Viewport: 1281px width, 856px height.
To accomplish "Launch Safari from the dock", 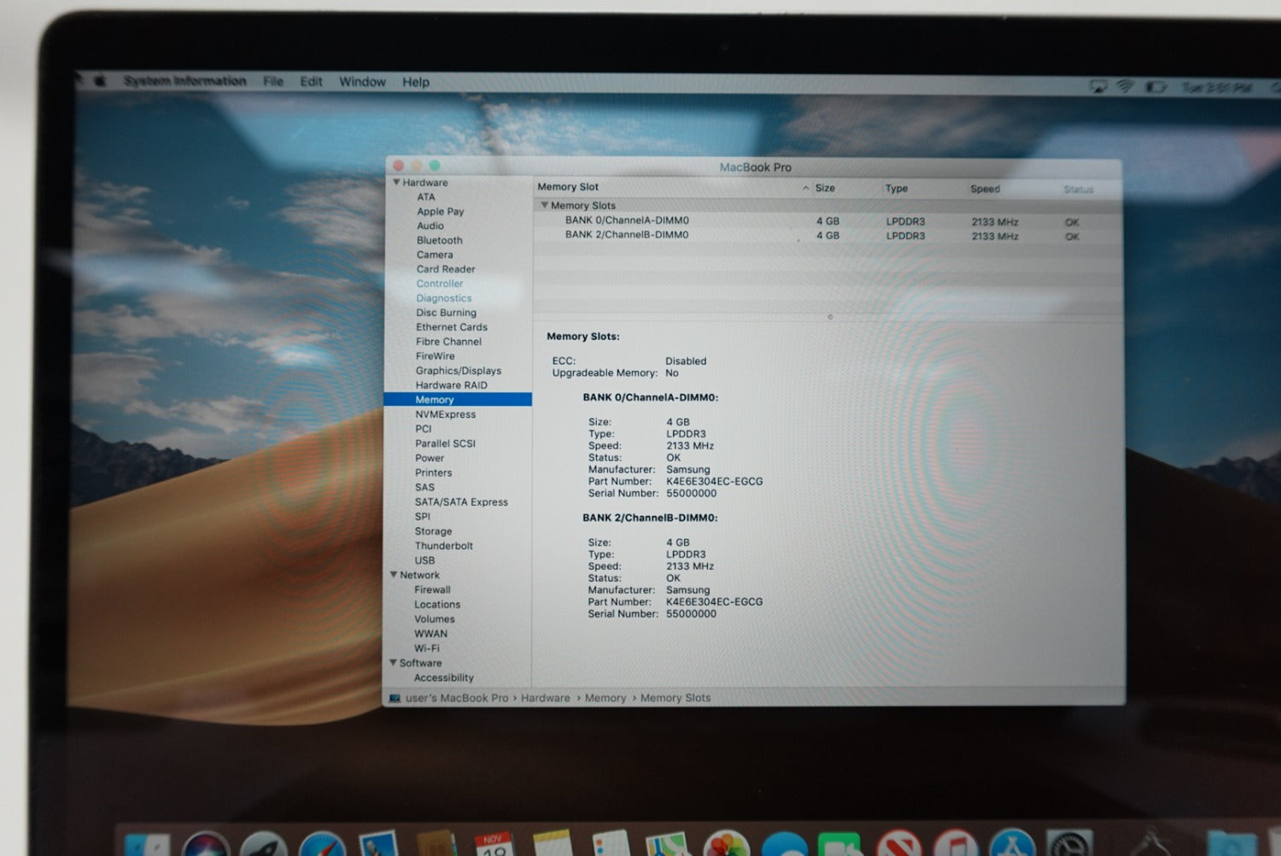I will pos(322,846).
